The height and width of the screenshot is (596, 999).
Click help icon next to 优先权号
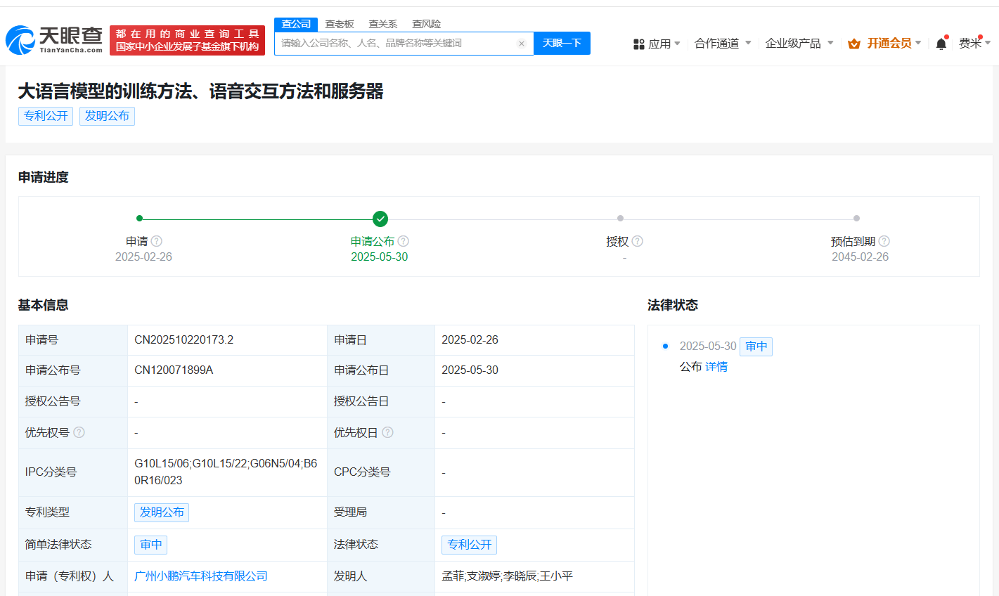(79, 432)
